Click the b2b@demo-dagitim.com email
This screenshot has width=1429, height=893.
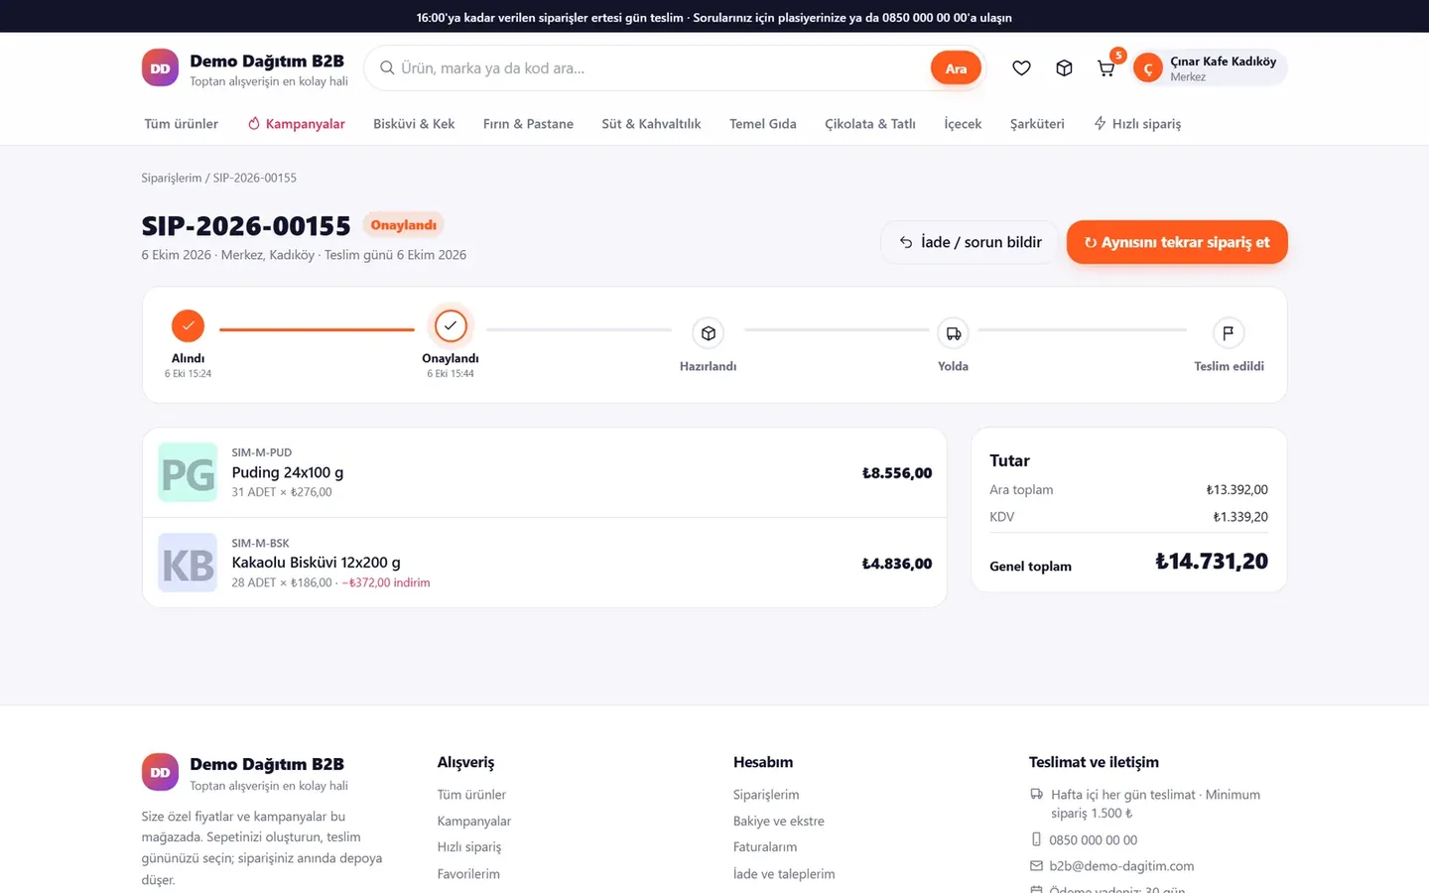[1121, 866]
